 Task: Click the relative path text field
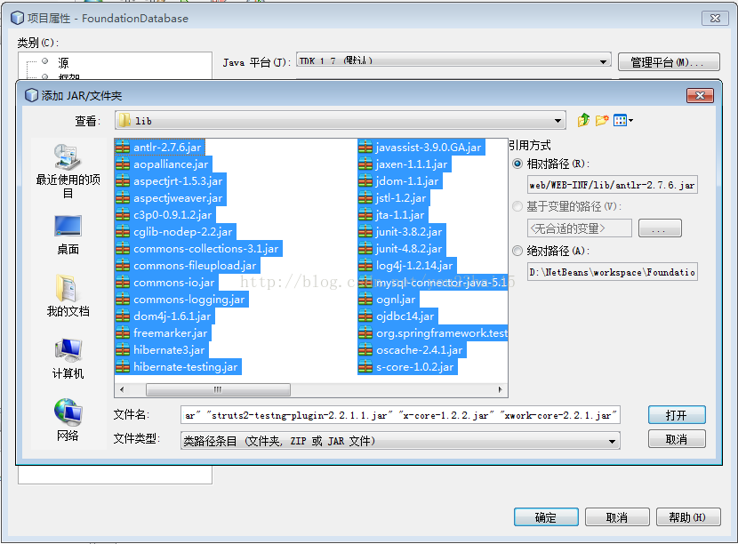click(x=613, y=185)
